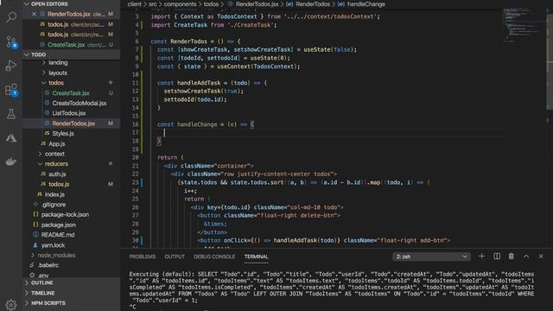Click handleChange symbol in breadcrumb
This screenshot has height=311, width=553.
[x=366, y=4]
